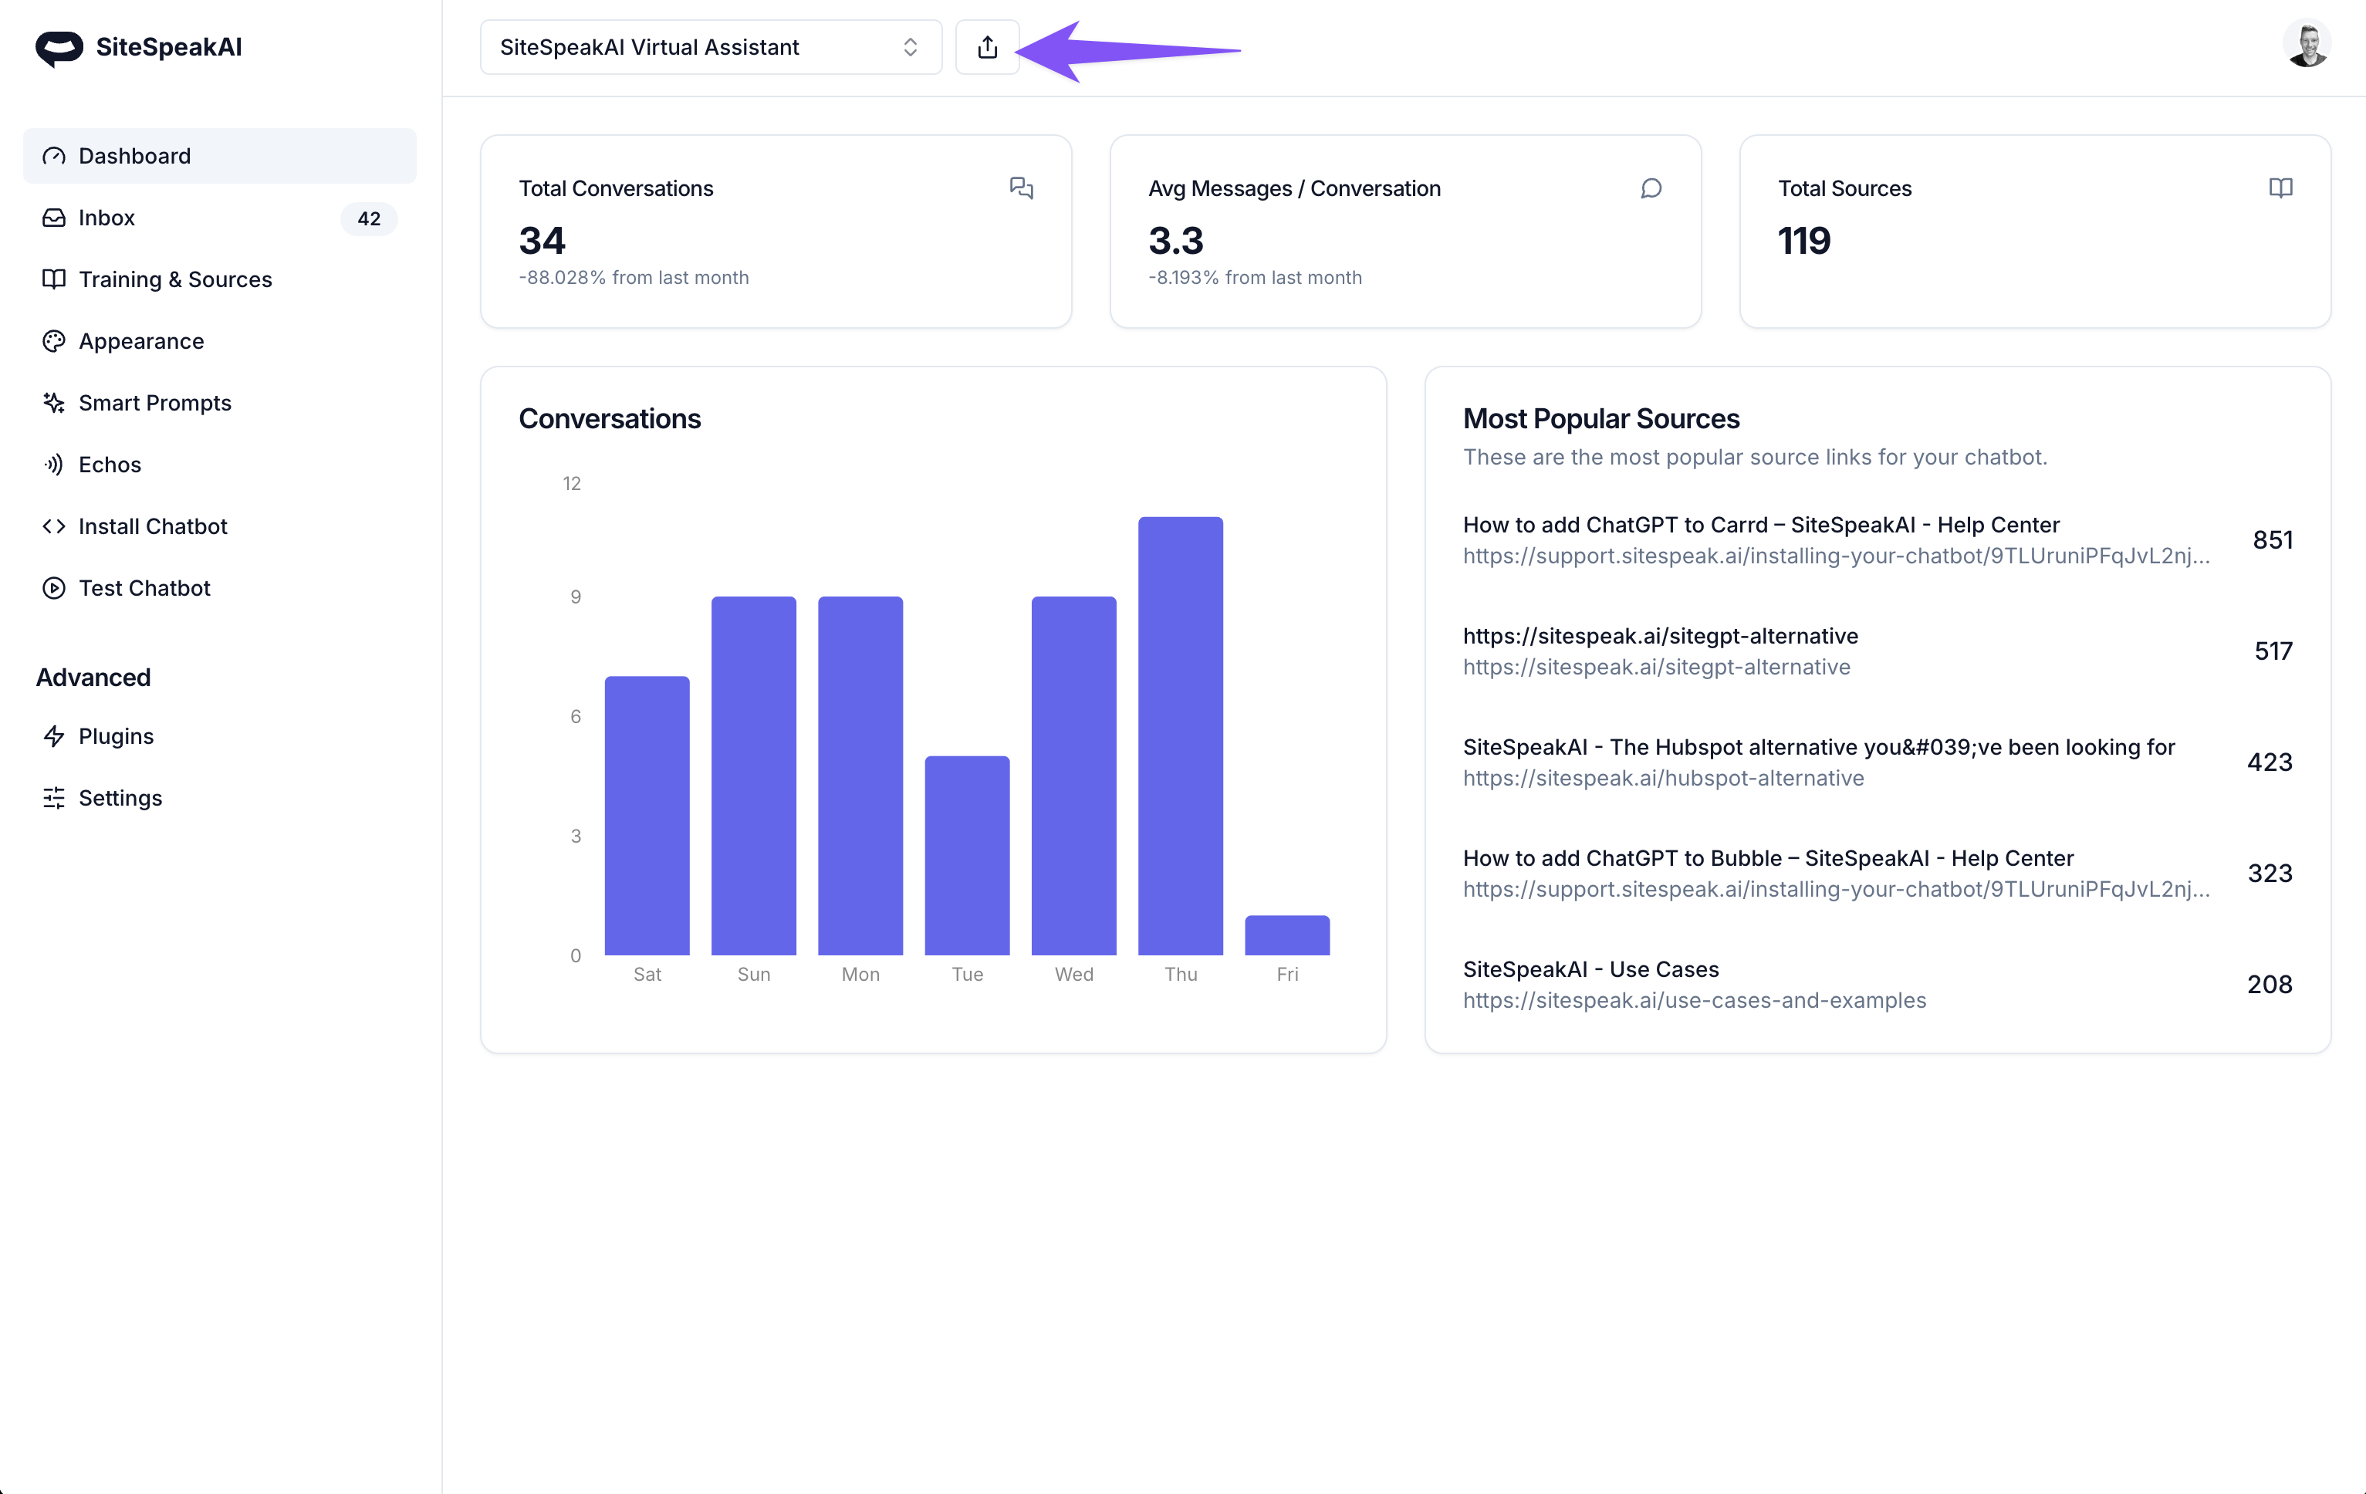
Task: Click the Echos sound wave icon
Action: [54, 465]
